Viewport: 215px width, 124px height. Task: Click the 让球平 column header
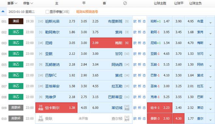[179, 3]
